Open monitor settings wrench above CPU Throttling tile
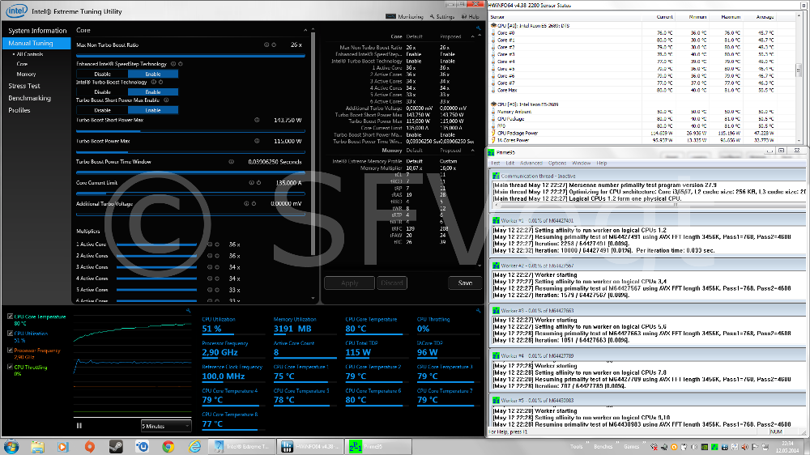The width and height of the screenshot is (810, 455). pos(479,311)
